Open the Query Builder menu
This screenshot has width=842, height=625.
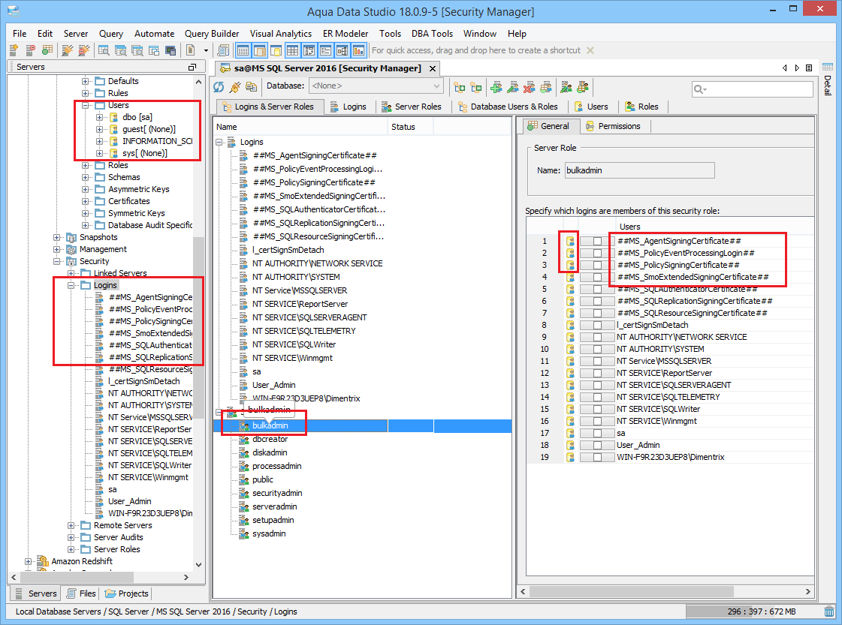(212, 34)
